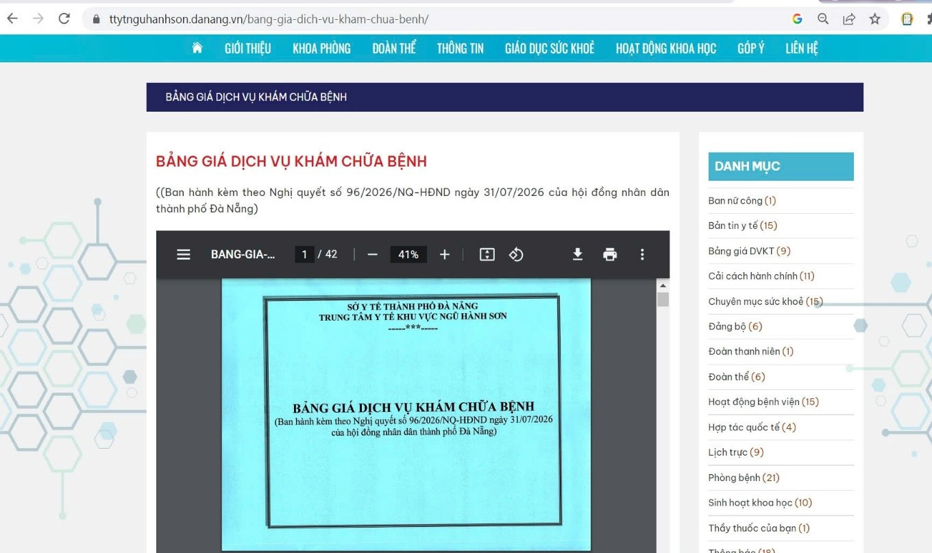Open the browser extension icon
This screenshot has width=932, height=553.
pyautogui.click(x=907, y=19)
